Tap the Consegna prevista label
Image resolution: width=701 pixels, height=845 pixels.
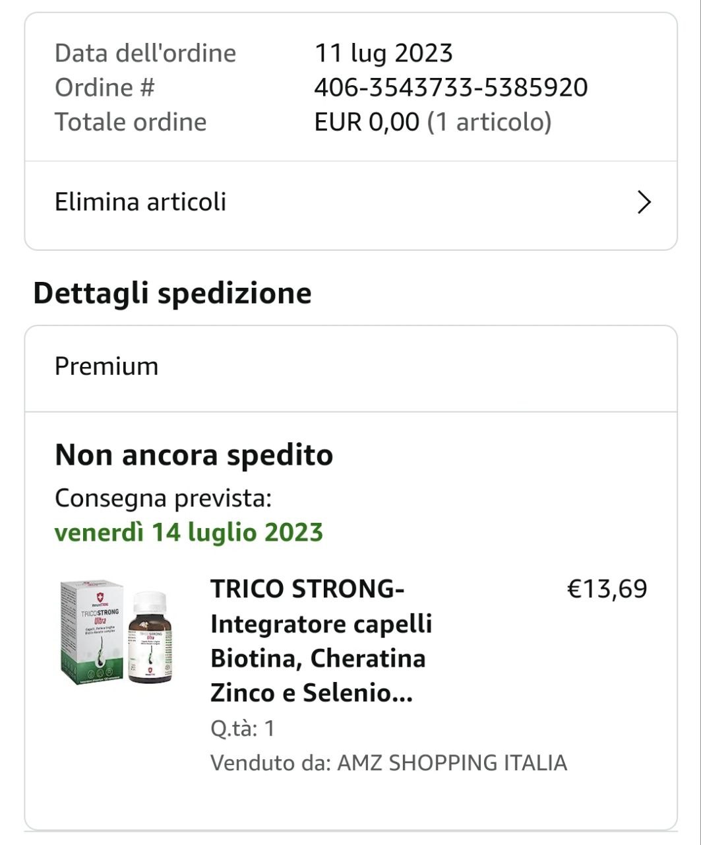click(163, 498)
